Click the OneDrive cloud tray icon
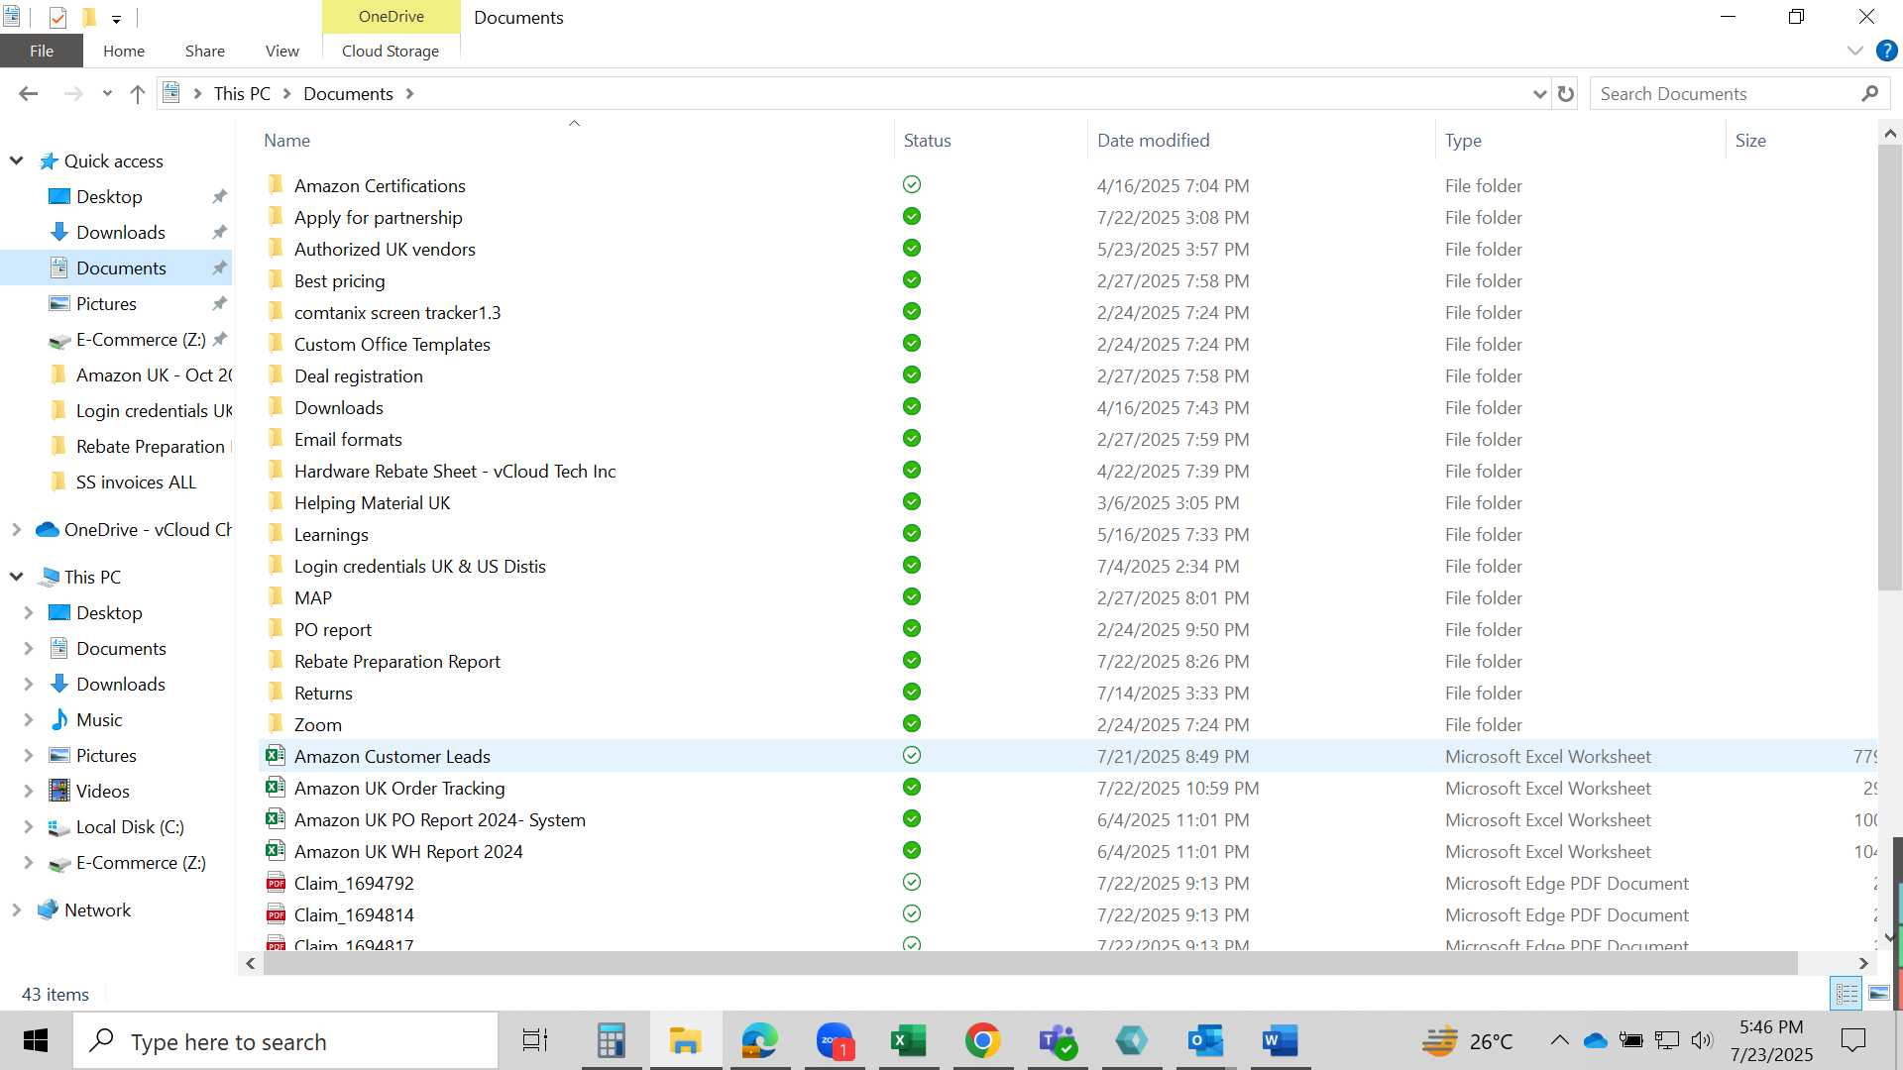 click(x=1595, y=1040)
